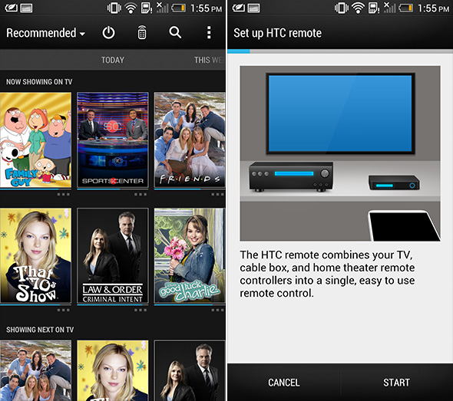Screen dimensions: 453x401
Task: Open blonde woman thumbnail in Showing Next section
Action: point(113,370)
